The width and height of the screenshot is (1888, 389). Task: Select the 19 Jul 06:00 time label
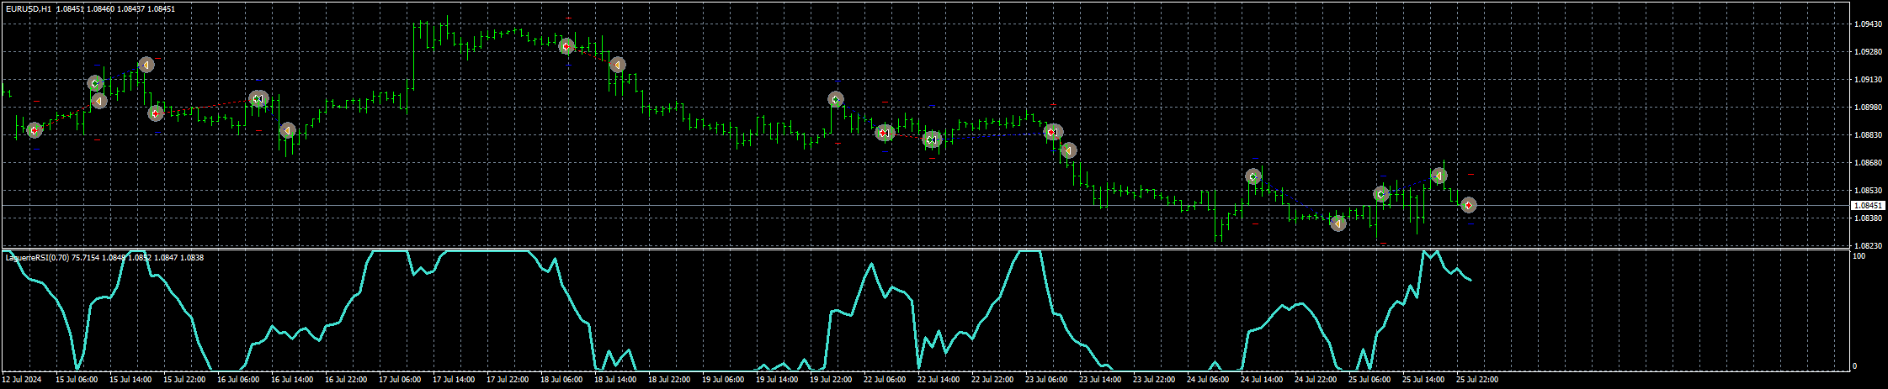pyautogui.click(x=723, y=380)
